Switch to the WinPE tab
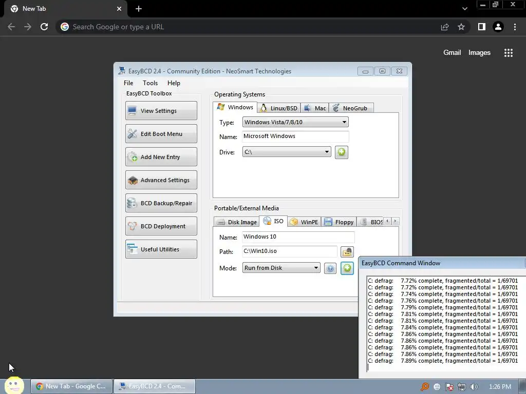Image resolution: width=526 pixels, height=394 pixels. click(x=304, y=222)
